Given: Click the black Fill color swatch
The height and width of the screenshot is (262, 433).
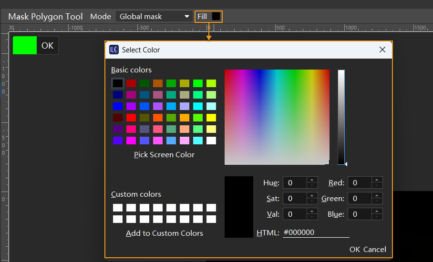Looking at the screenshot, I should click(216, 16).
